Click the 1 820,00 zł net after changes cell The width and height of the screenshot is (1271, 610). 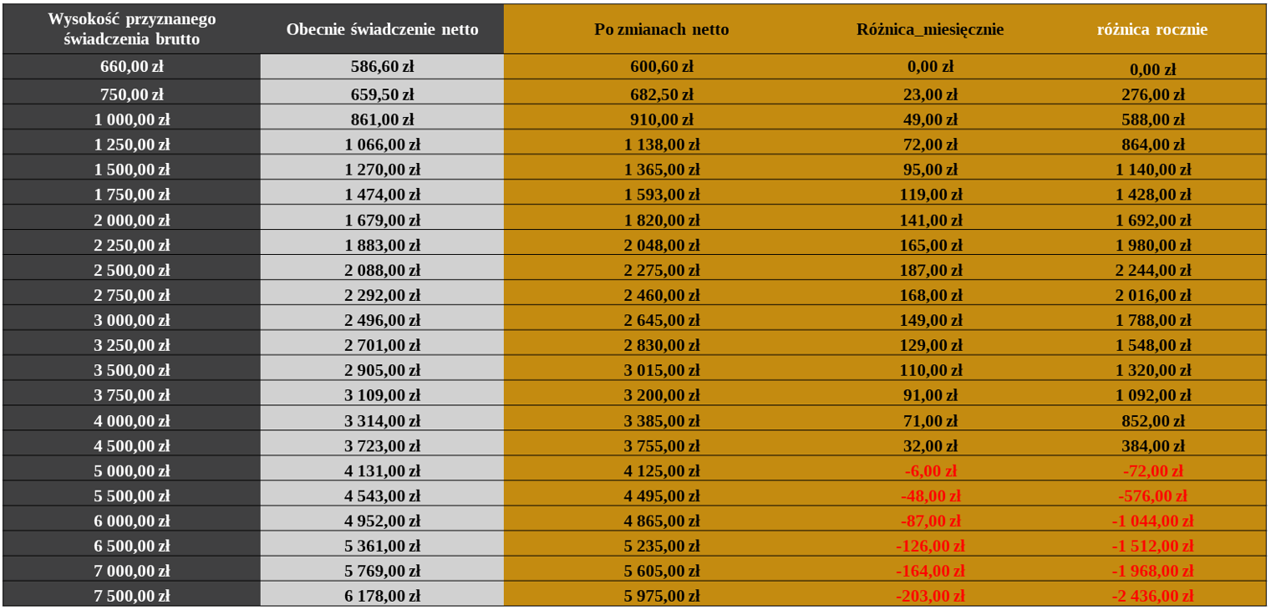point(662,221)
